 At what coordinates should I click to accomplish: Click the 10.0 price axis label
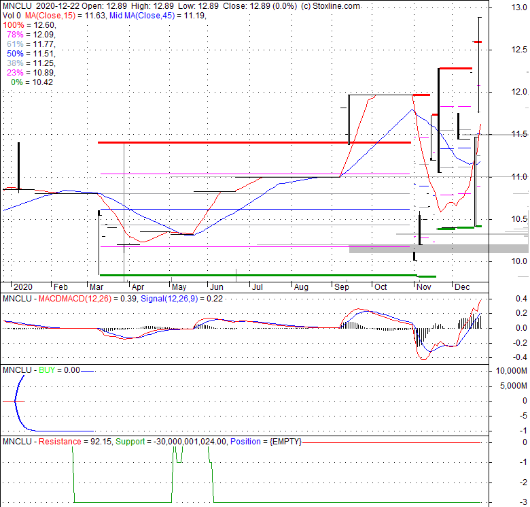pos(519,261)
